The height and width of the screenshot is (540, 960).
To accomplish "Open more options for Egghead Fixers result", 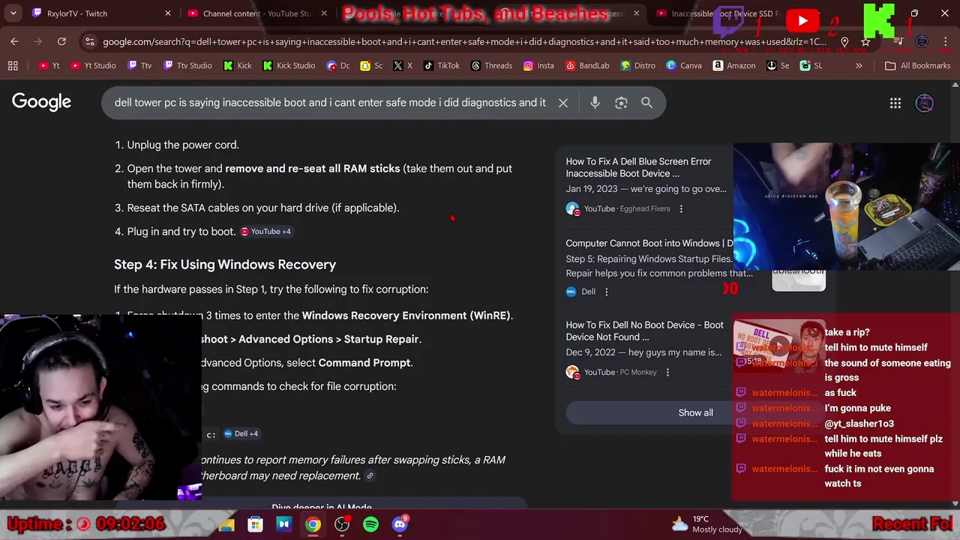I will tap(681, 208).
